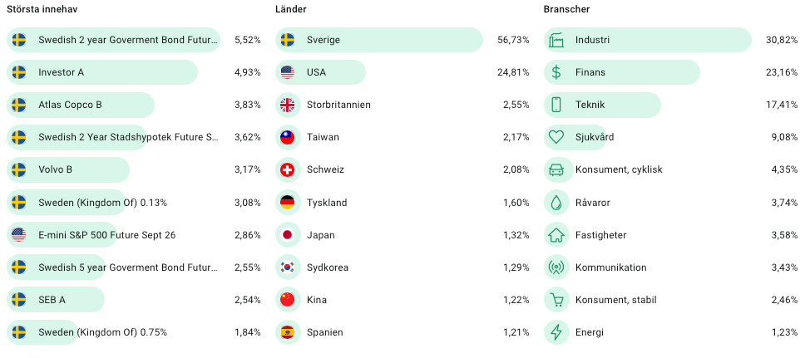
Task: Click the dollar sign icon for Finans
Action: point(556,72)
